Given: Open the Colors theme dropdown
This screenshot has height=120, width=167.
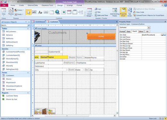Looking at the screenshot, I should pos(19,10).
